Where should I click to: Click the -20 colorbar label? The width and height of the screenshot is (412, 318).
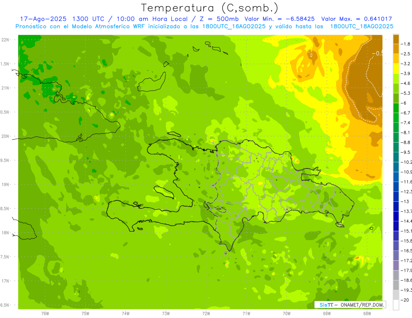coord(405,300)
